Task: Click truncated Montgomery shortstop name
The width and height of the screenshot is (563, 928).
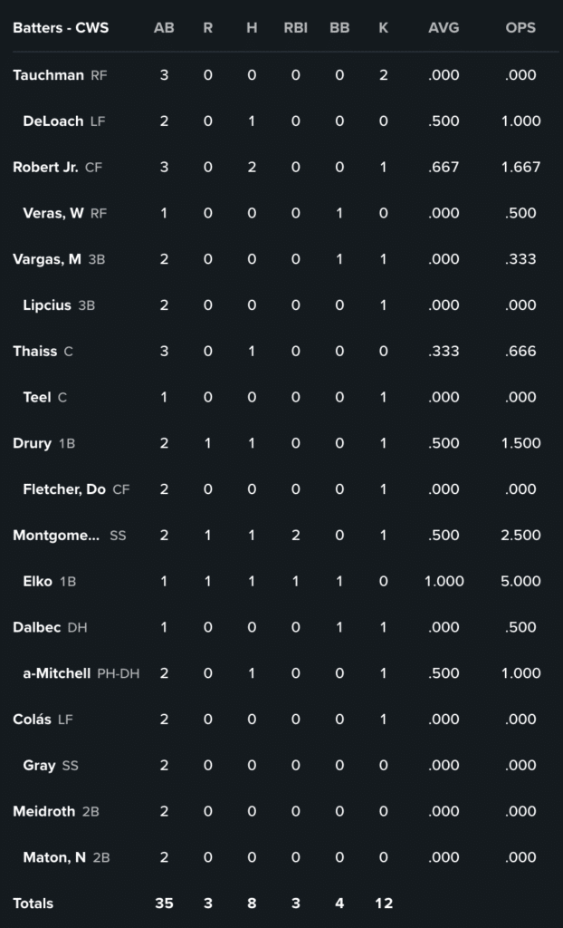Action: click(x=56, y=536)
